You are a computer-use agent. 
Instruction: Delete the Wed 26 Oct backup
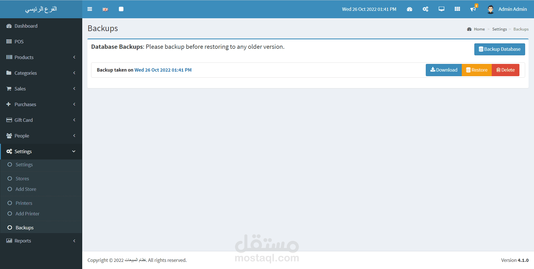tap(505, 70)
